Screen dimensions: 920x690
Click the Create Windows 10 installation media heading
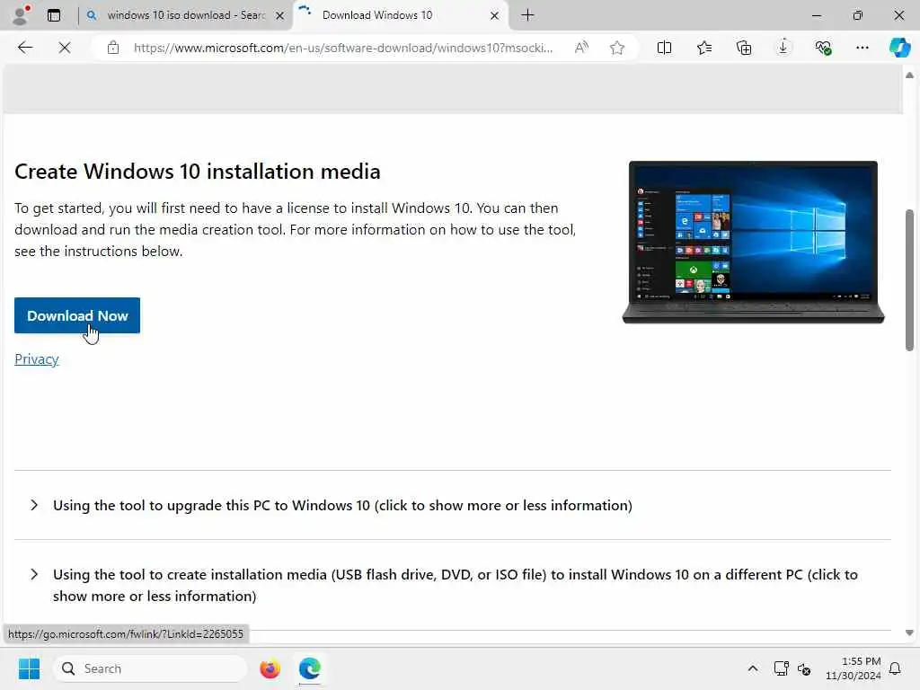[x=197, y=172]
